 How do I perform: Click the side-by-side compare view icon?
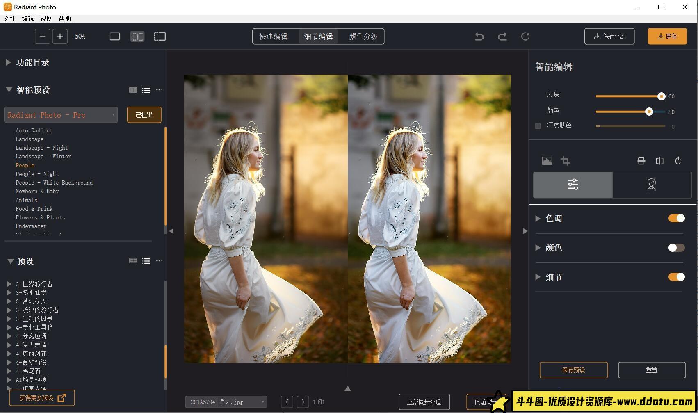click(137, 36)
